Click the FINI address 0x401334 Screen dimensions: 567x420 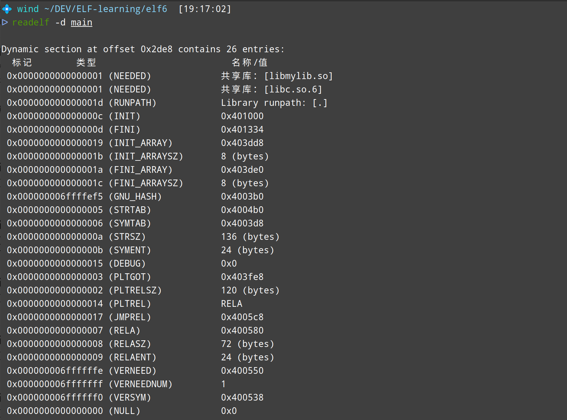pos(242,130)
